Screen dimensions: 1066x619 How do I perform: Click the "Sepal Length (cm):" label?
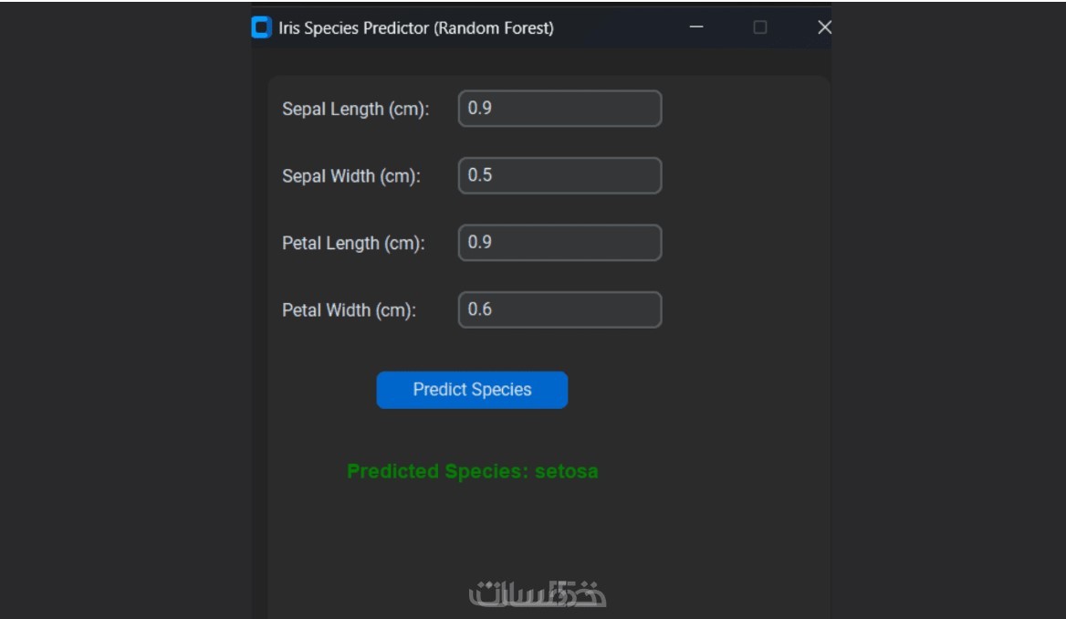coord(355,110)
